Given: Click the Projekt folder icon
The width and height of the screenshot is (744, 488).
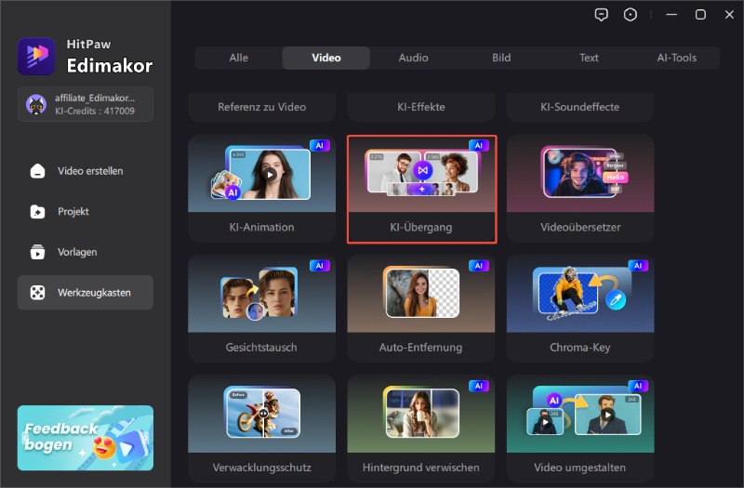Looking at the screenshot, I should 37,212.
